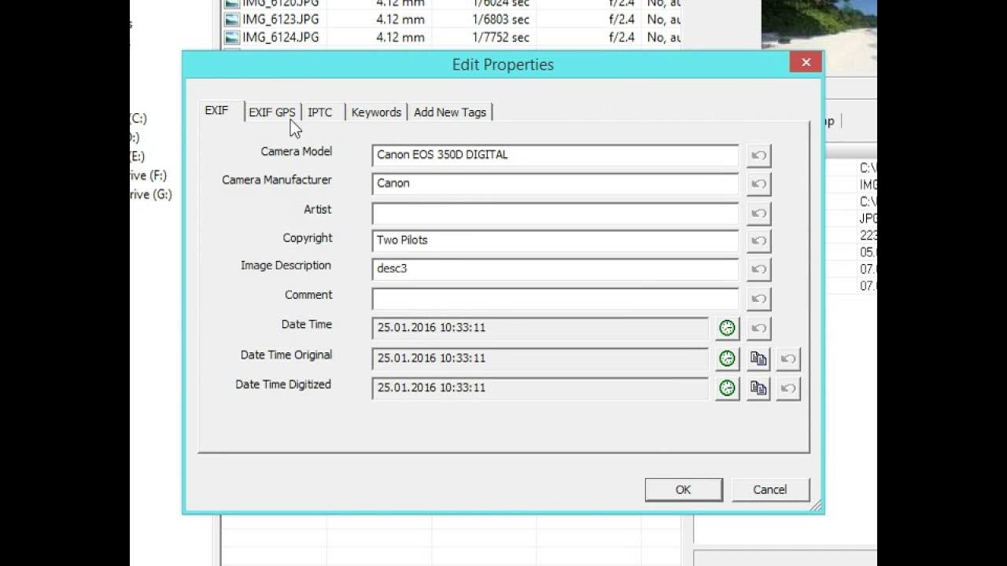Focus the empty Artist field
This screenshot has width=1007, height=566.
point(555,213)
